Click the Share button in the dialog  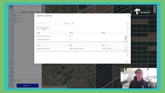[67, 24]
